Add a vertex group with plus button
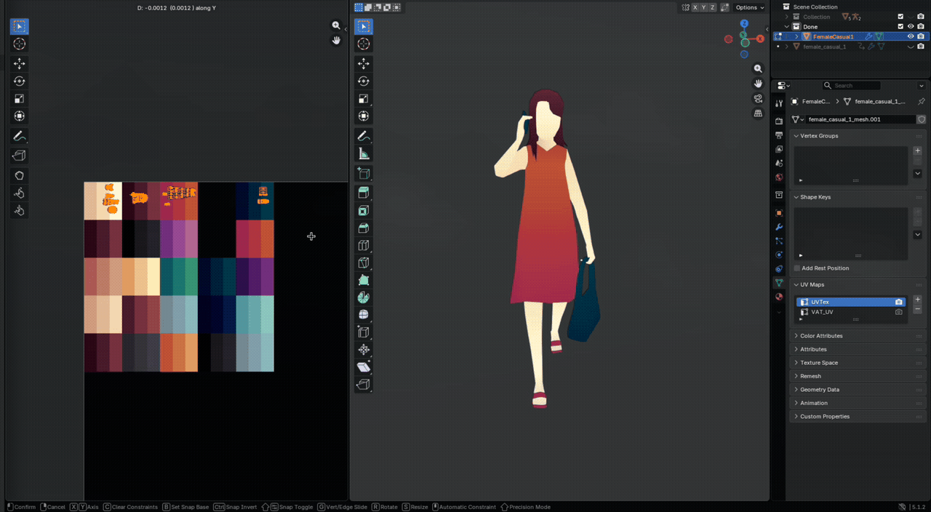 [x=917, y=151]
